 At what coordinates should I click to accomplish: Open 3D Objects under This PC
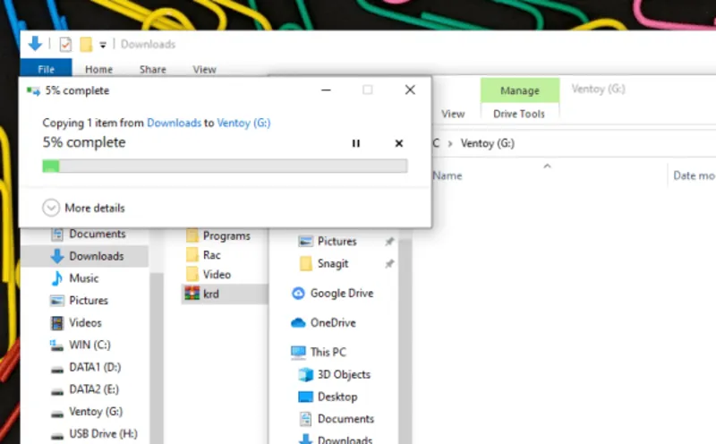tap(344, 374)
